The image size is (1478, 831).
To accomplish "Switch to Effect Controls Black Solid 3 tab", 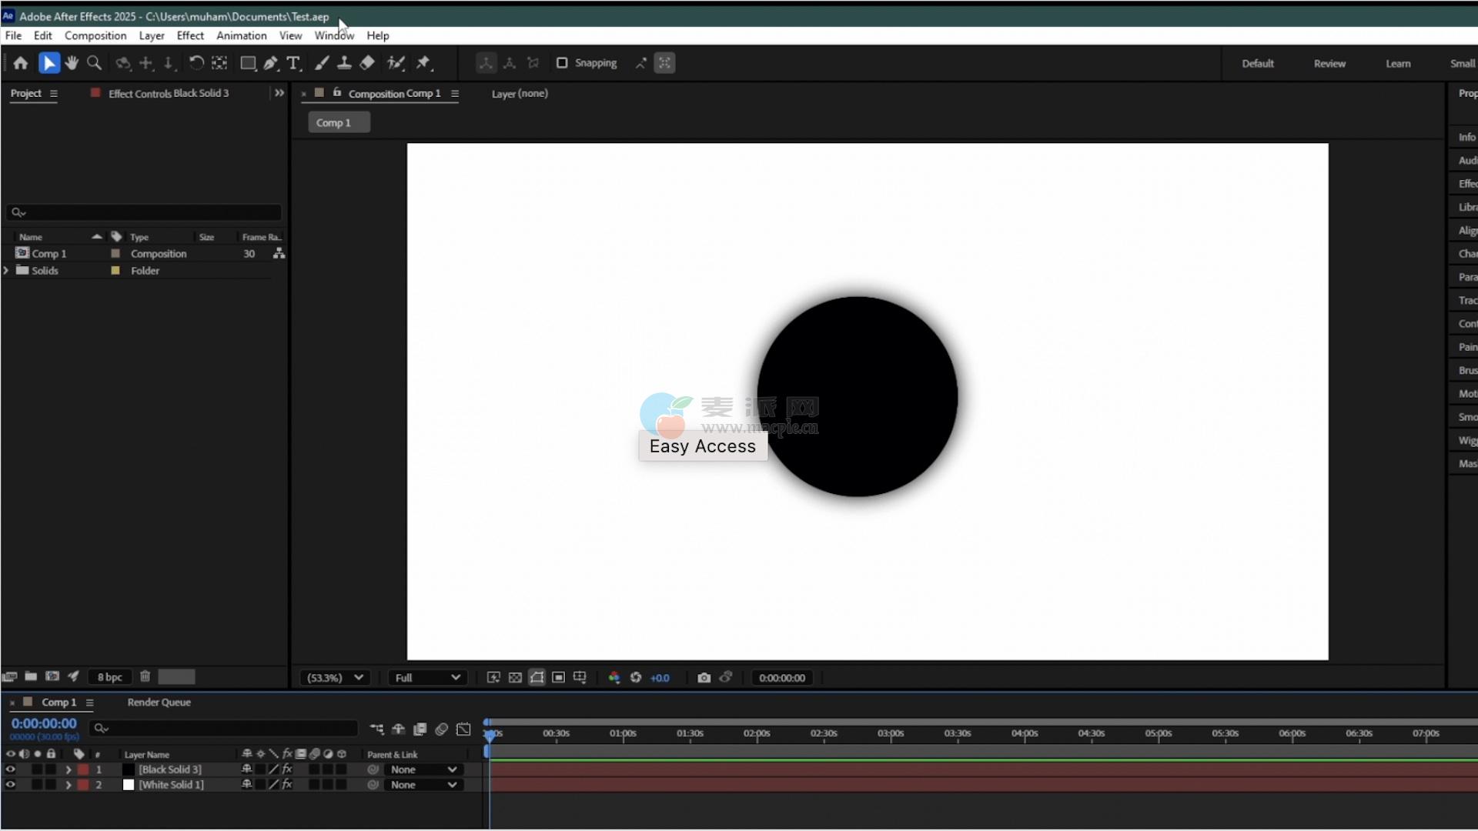I will click(168, 93).
